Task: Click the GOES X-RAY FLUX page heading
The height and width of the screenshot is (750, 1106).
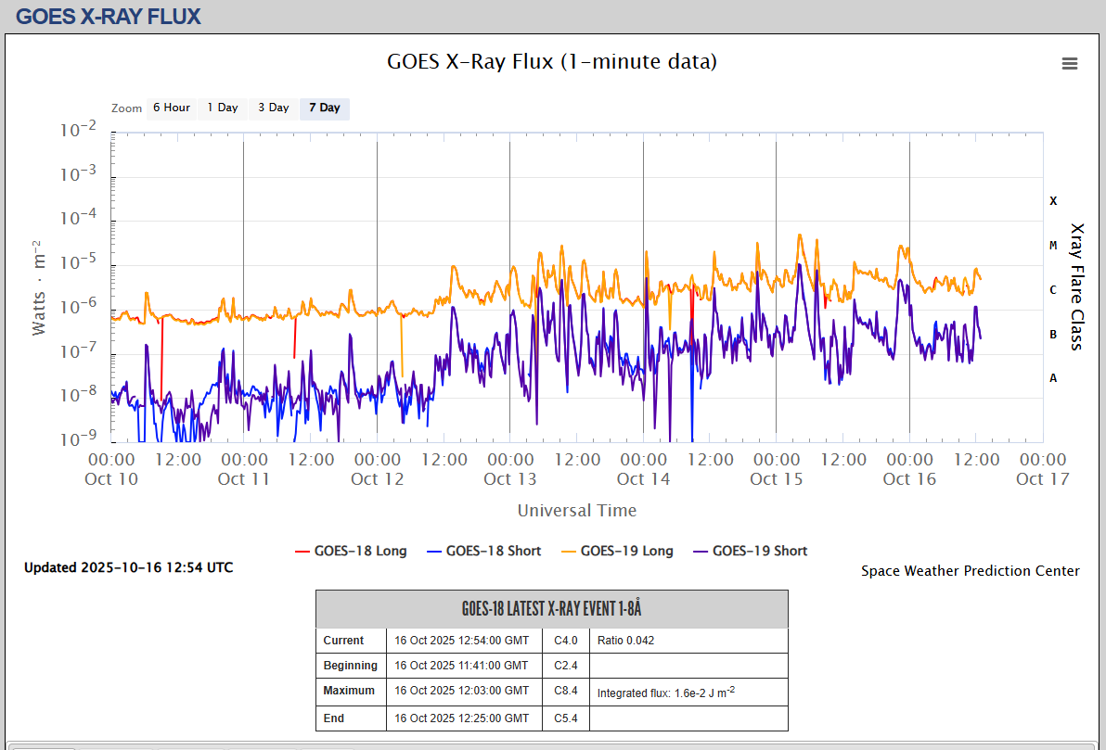Action: tap(109, 16)
